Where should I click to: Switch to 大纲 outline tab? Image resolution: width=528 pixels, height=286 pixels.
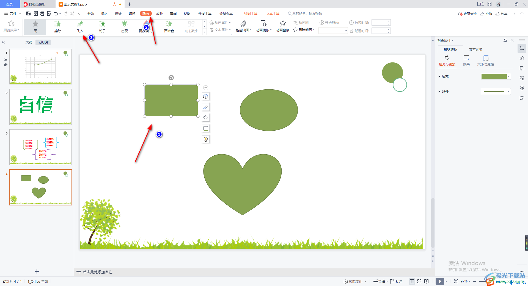(29, 42)
